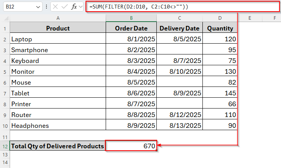Screen dimensions: 281x168
Task: Select the Total Qty of Delivered Products cell
Action: click(x=58, y=146)
